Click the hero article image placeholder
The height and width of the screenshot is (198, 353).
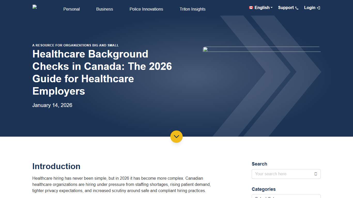[x=262, y=50]
